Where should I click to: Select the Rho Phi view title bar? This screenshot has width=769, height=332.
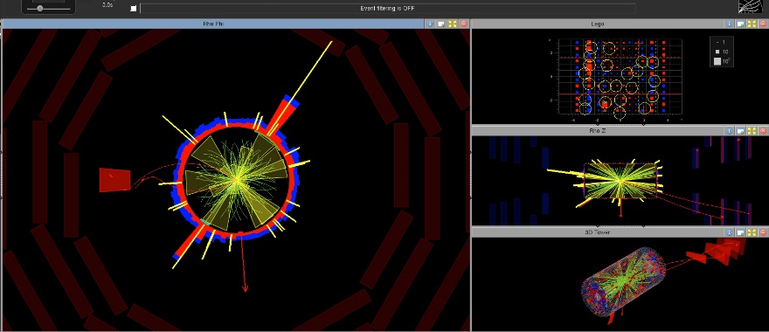pyautogui.click(x=213, y=24)
